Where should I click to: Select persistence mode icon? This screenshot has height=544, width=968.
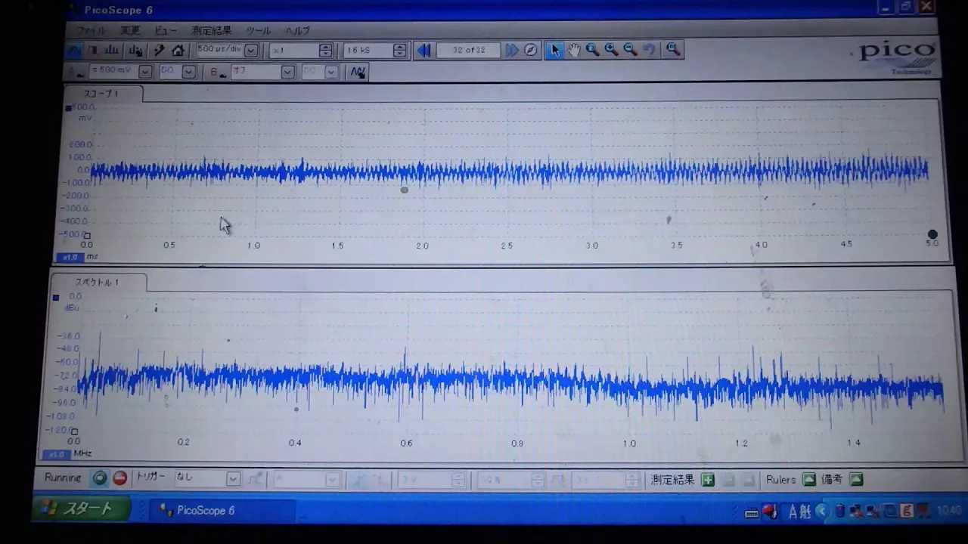94,51
